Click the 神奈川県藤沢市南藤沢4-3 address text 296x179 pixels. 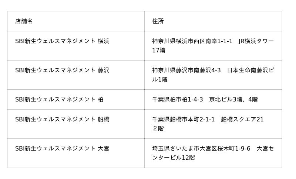(186, 70)
